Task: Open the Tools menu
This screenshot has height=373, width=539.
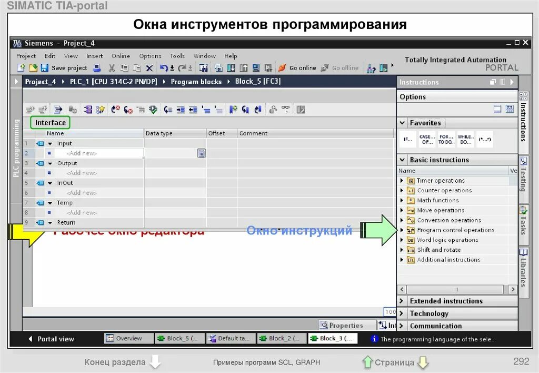Action: pos(177,56)
